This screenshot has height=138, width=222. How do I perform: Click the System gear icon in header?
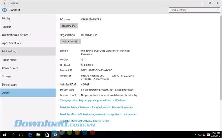(5, 10)
